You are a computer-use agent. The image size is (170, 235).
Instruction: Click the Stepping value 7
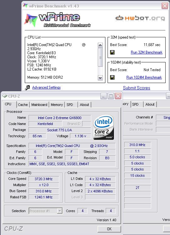point(107,152)
